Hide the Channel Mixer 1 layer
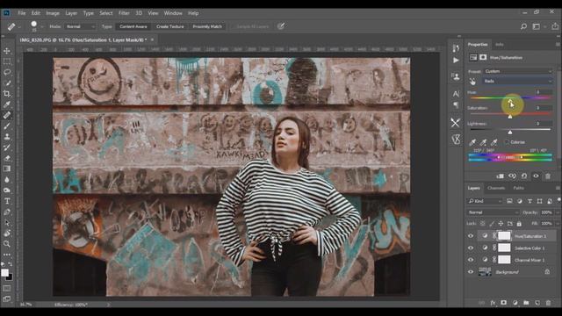The width and height of the screenshot is (562, 316). (x=471, y=260)
